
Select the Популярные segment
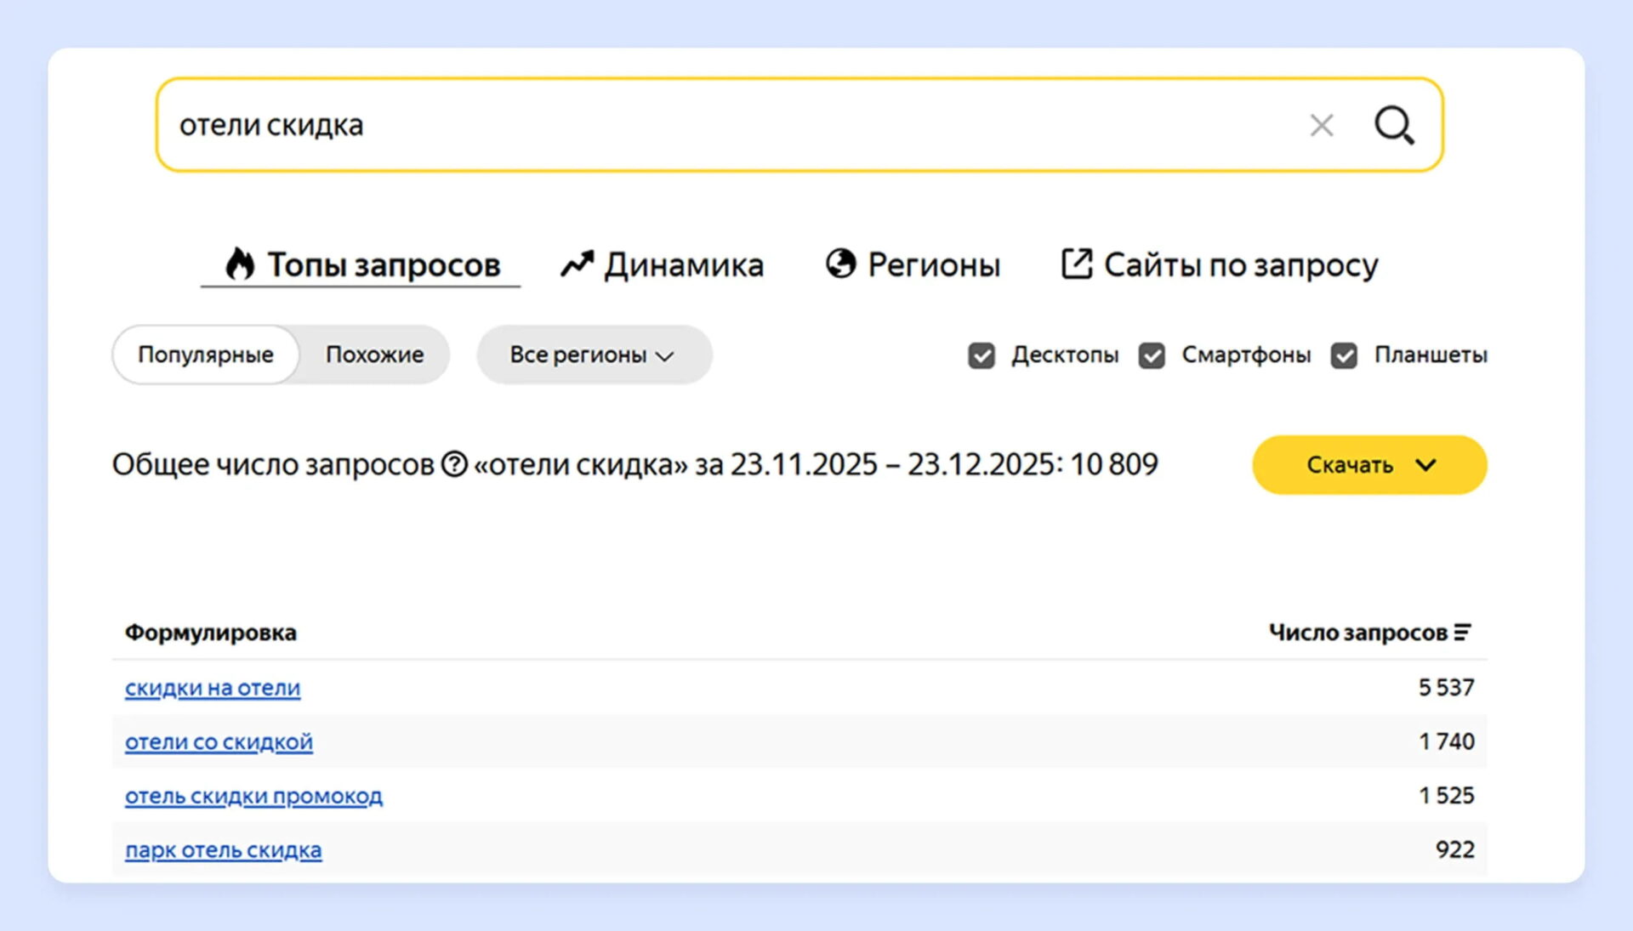tap(206, 355)
